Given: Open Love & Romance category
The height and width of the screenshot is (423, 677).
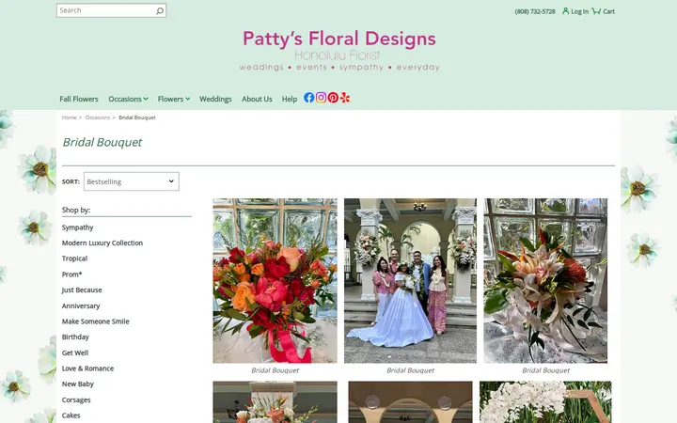Looking at the screenshot, I should [87, 368].
